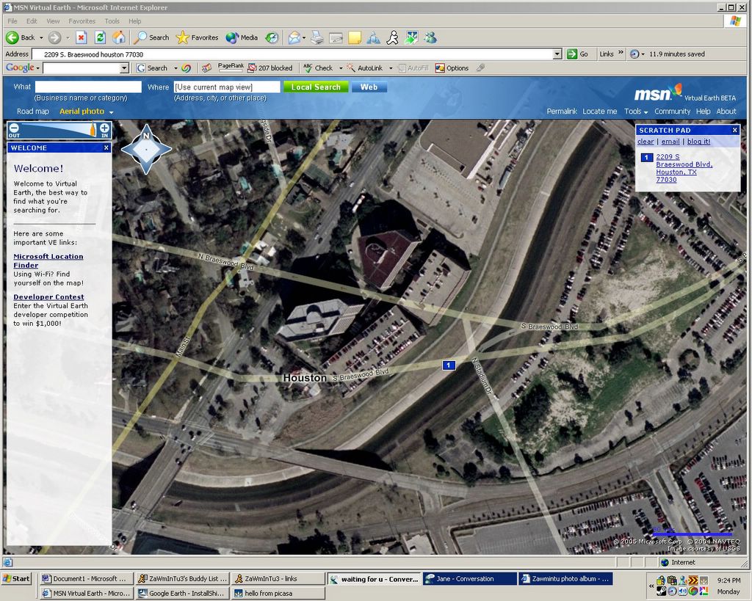Click the Local Search button
752x601 pixels.
point(316,87)
